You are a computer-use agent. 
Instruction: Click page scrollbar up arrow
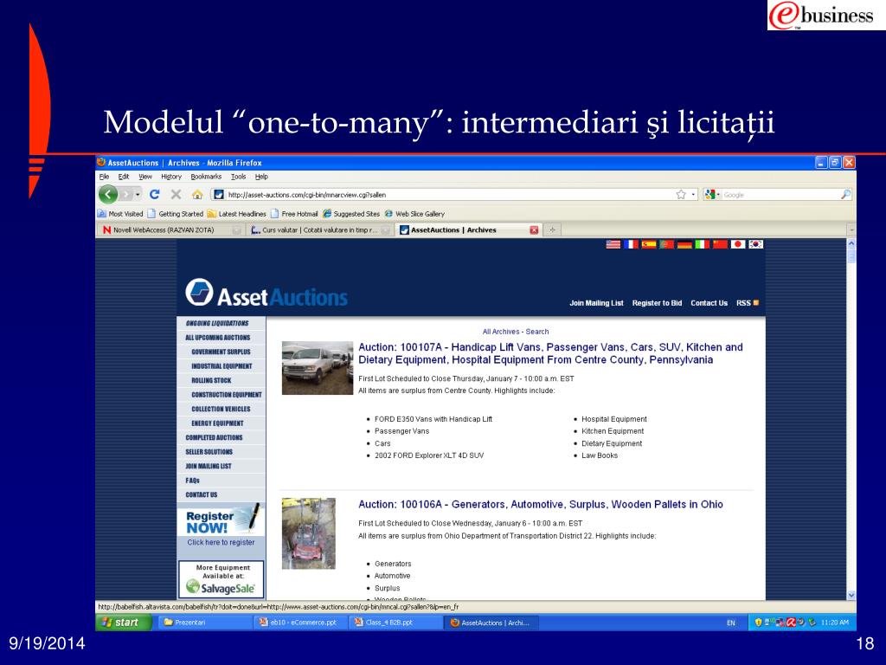coord(851,243)
